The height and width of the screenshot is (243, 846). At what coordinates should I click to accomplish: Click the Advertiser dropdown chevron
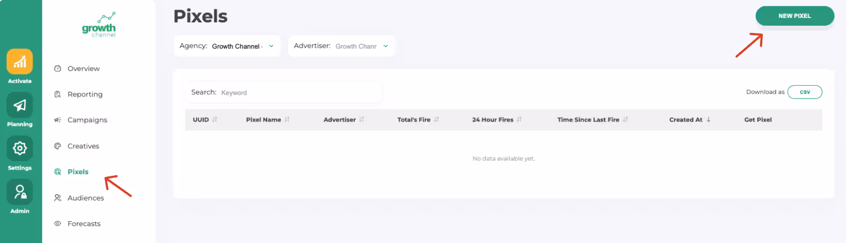click(x=386, y=46)
